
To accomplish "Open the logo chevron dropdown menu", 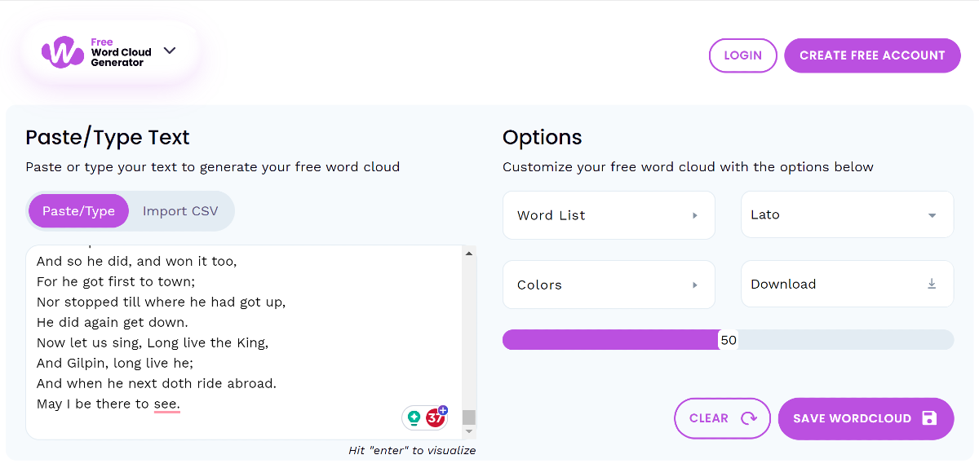I will pyautogui.click(x=170, y=51).
